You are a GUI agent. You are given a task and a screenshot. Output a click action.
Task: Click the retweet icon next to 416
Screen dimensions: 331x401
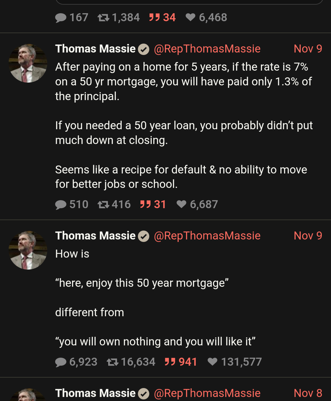[x=103, y=205]
